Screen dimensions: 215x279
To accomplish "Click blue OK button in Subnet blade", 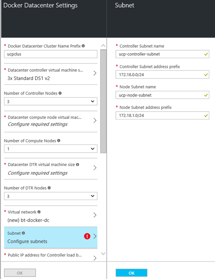I will point(131,273).
